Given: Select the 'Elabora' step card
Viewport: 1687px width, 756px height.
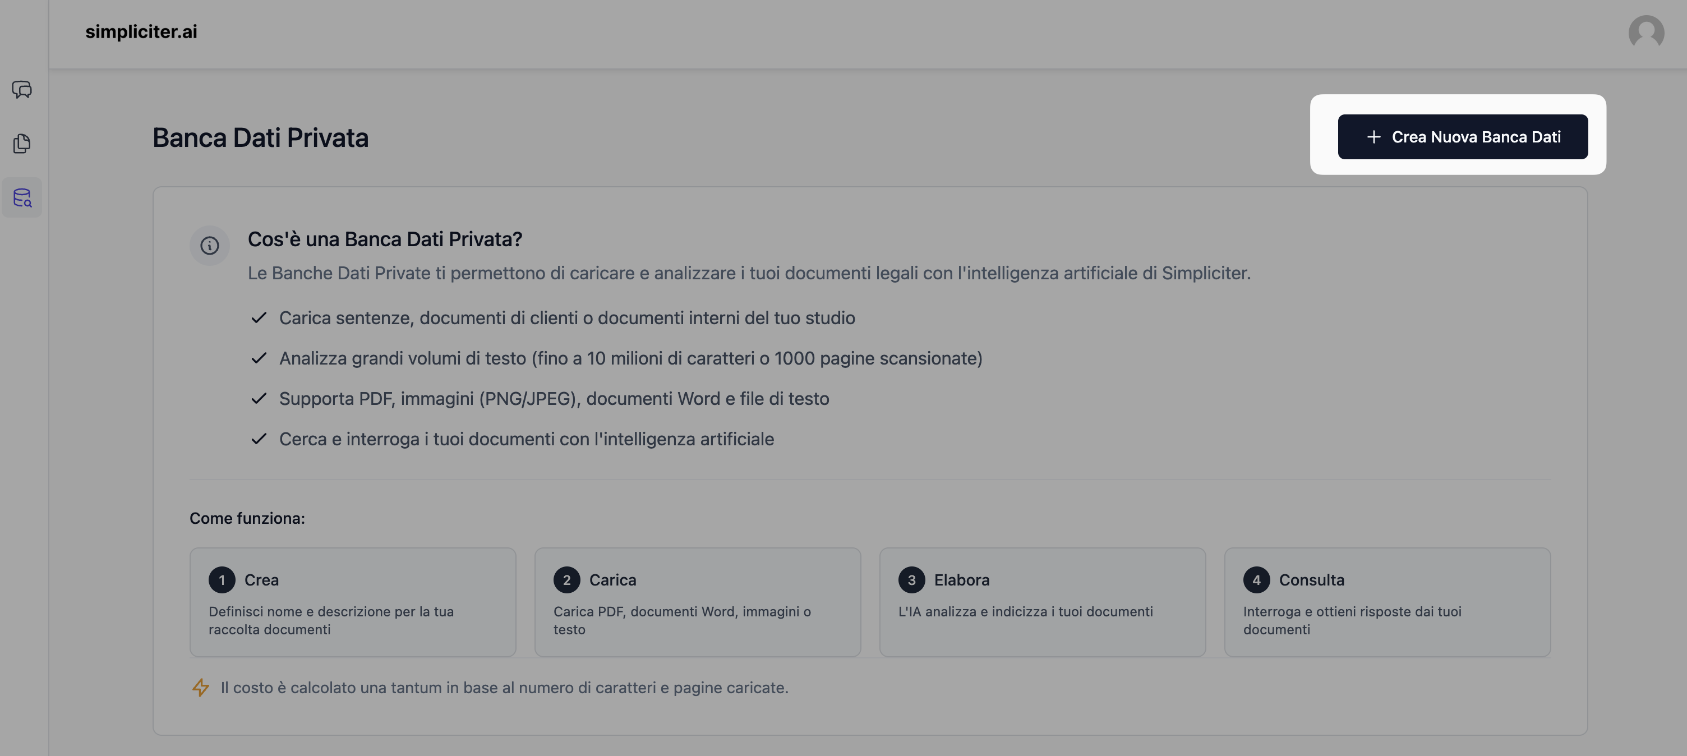Looking at the screenshot, I should click(1042, 602).
